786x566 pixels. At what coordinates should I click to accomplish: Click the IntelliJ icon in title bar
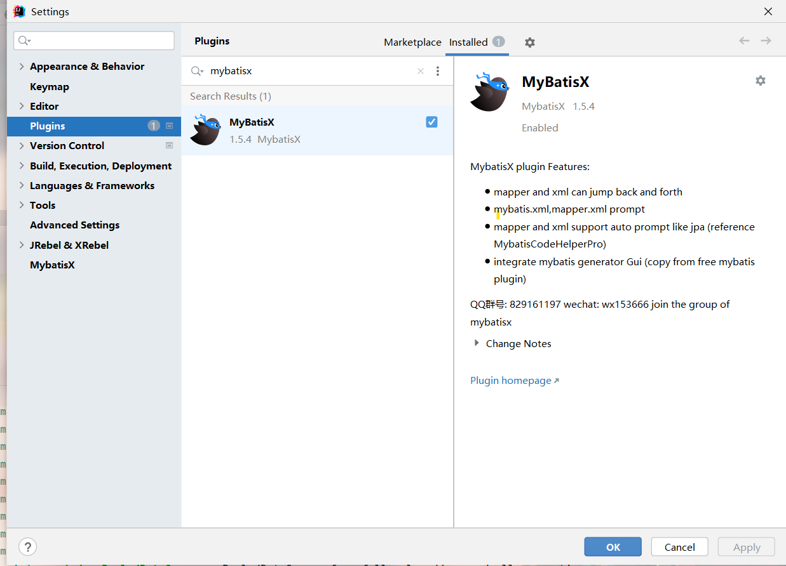coord(19,11)
